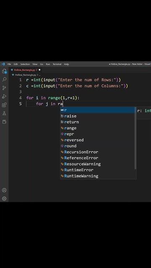
Task: Open the Testing flask icon
Action: [4, 113]
